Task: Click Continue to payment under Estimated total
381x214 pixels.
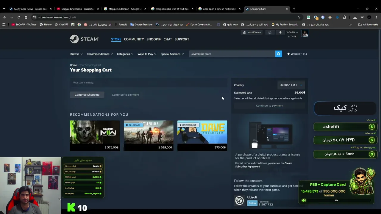Action: click(269, 106)
